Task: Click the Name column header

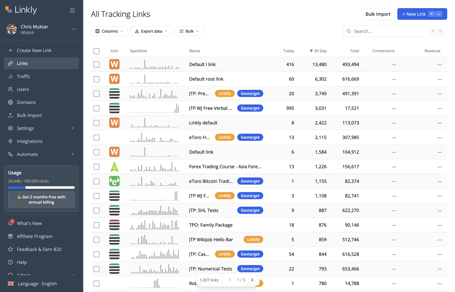Action: (195, 51)
